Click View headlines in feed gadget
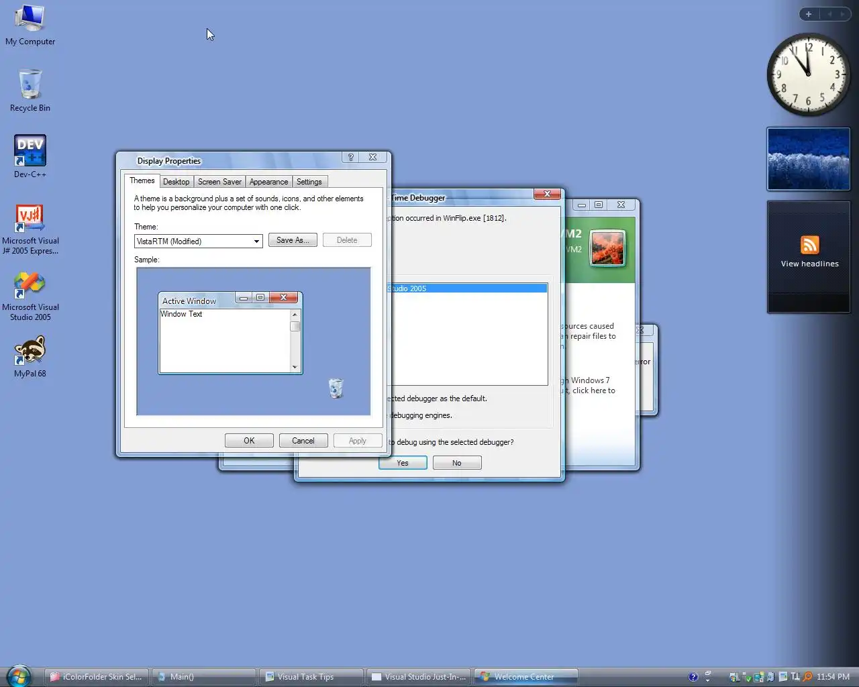 tap(809, 264)
